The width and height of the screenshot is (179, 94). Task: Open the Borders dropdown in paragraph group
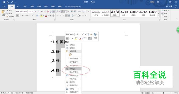[x=84, y=16]
